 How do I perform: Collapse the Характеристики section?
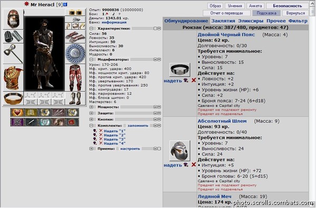[91, 29]
